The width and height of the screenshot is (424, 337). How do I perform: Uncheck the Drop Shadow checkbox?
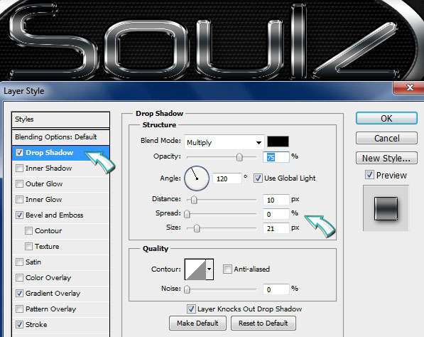click(x=19, y=153)
